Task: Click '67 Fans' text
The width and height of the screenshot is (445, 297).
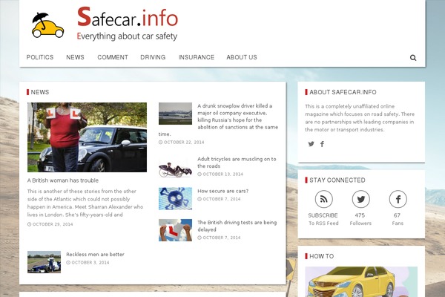Action: click(398, 219)
